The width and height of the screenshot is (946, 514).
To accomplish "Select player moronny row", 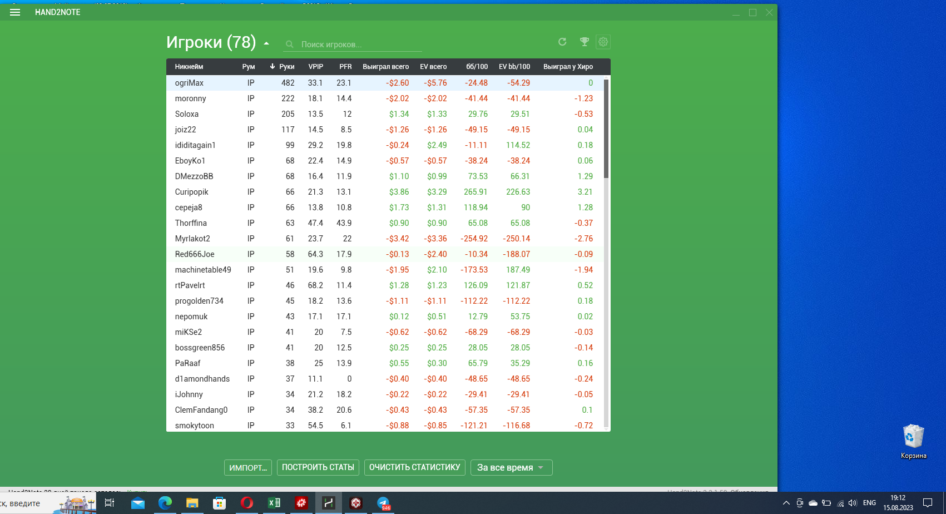I will pyautogui.click(x=385, y=98).
